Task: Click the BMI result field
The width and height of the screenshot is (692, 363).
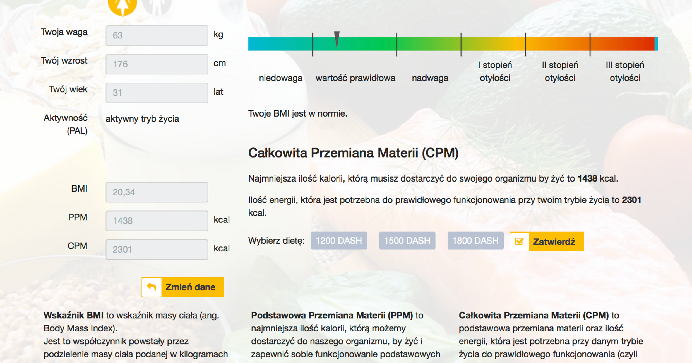Action: click(157, 192)
